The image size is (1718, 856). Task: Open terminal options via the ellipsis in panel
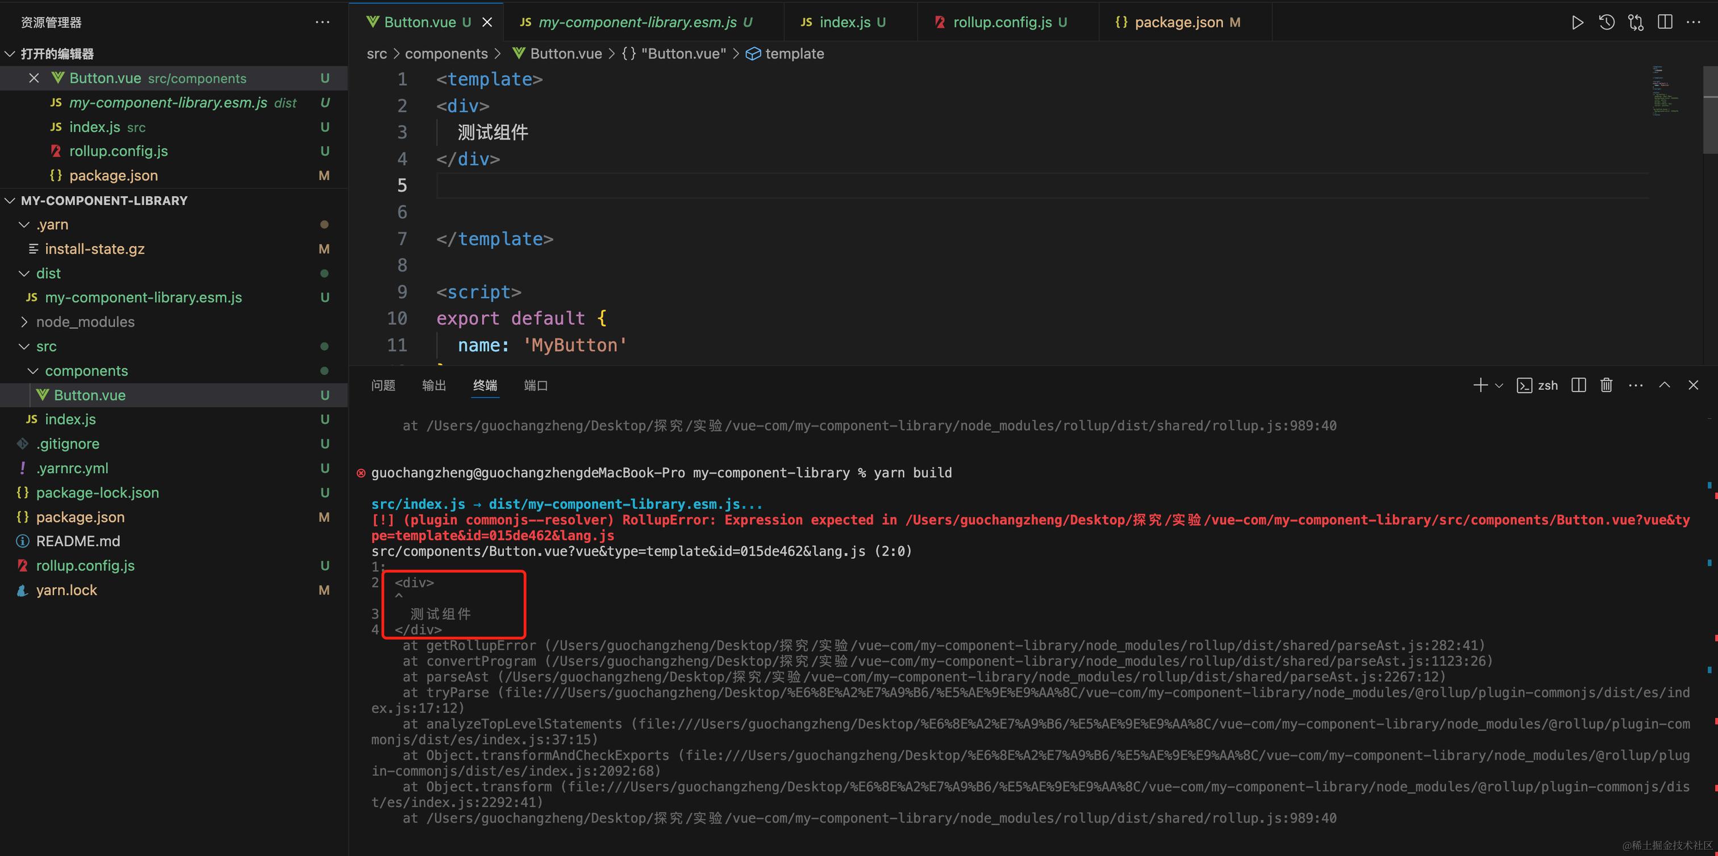click(x=1635, y=385)
